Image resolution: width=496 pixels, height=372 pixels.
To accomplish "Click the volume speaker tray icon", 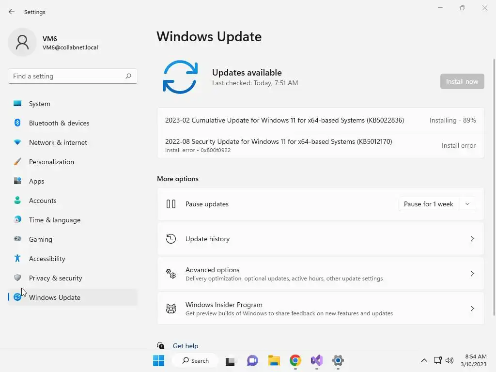I will coord(449,360).
